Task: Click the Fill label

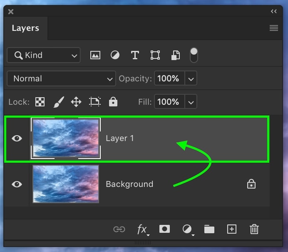Action: click(x=145, y=102)
